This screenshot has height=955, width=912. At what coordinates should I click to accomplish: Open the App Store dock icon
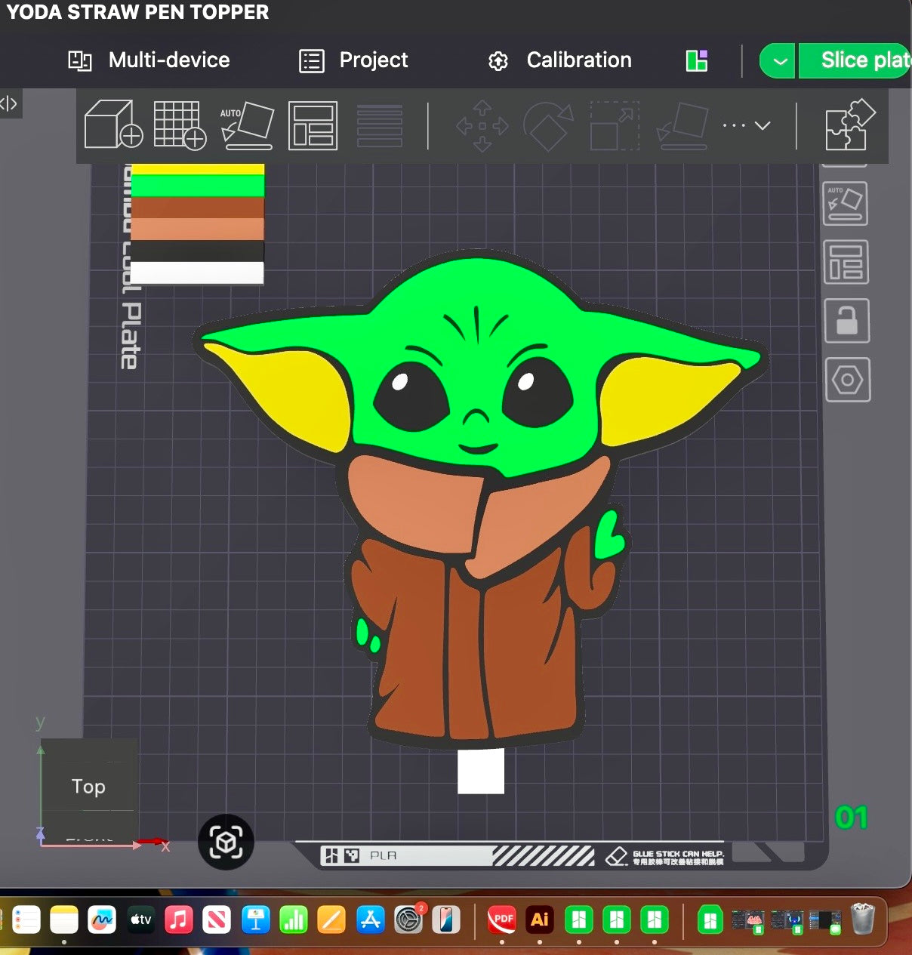pyautogui.click(x=370, y=920)
